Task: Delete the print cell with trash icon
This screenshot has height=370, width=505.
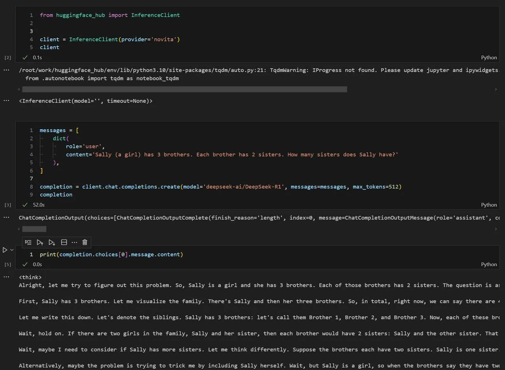Action: click(x=85, y=242)
